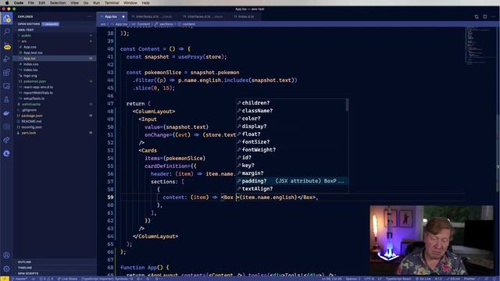The image size is (500, 281).
Task: Open pokemon.json in file explorer
Action: 55,81
